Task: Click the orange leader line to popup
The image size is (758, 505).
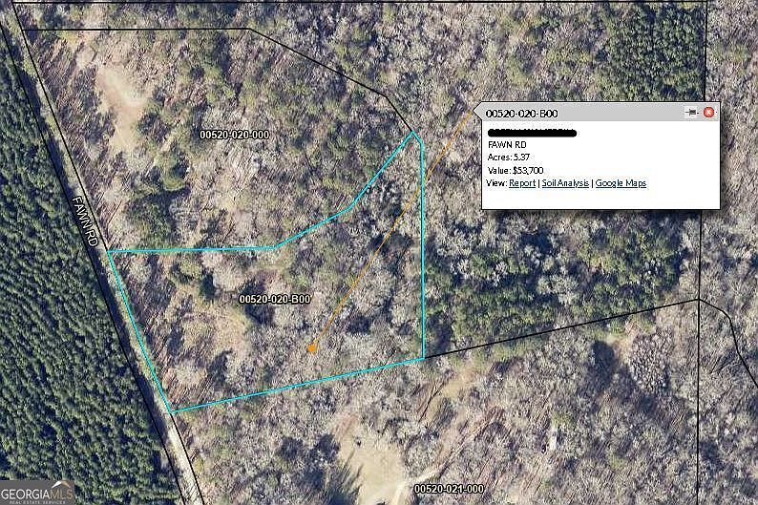Action: 392,229
